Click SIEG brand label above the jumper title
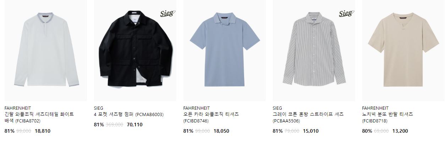The width and height of the screenshot is (447, 144). coord(99,108)
